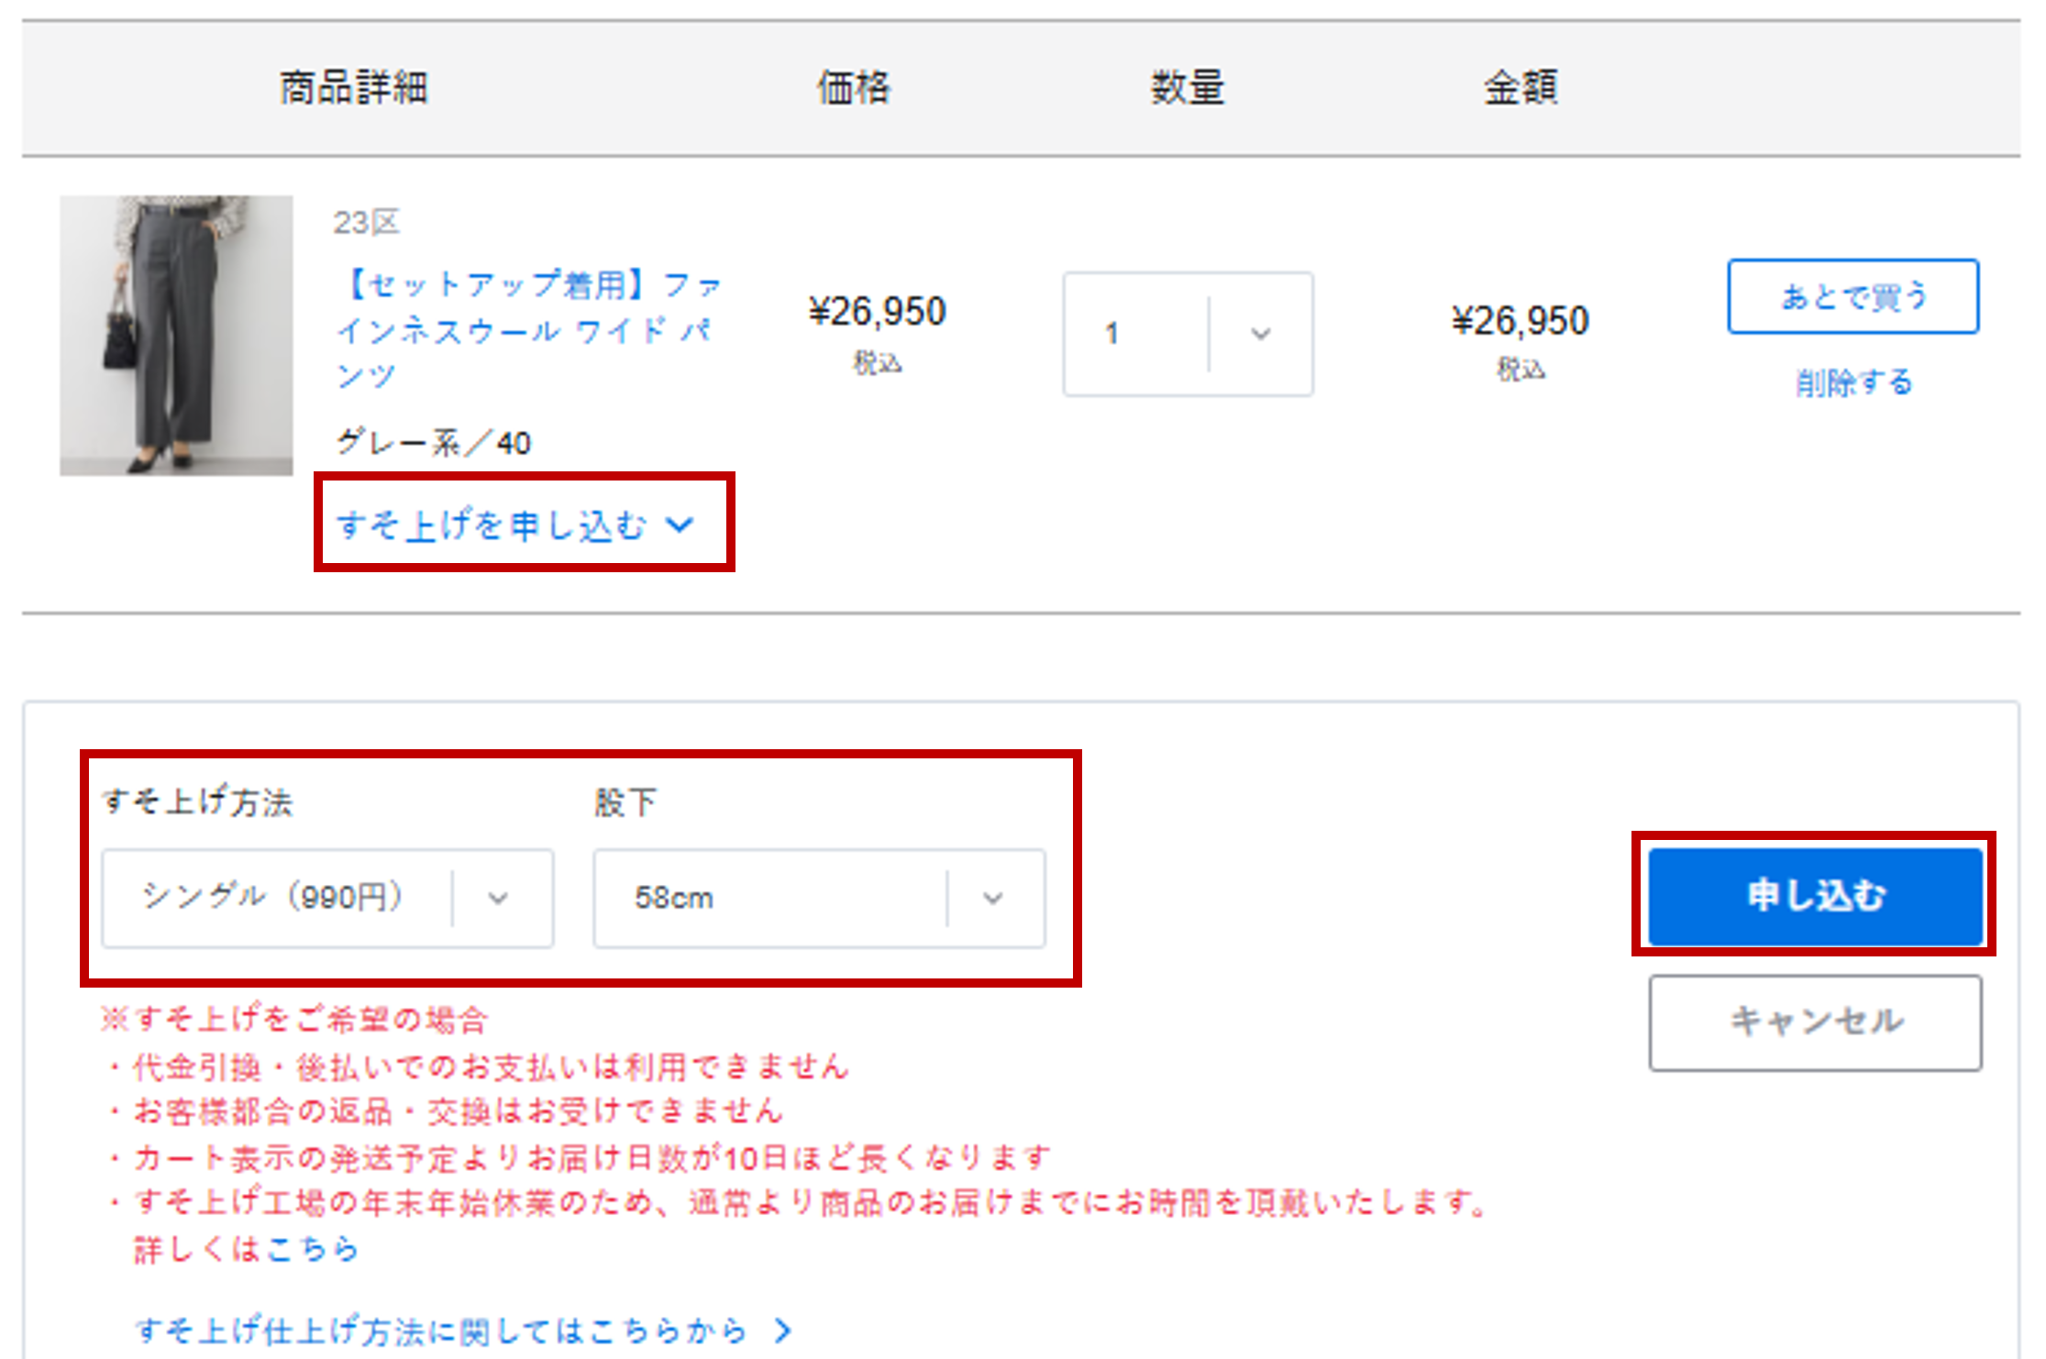This screenshot has height=1359, width=2046.
Task: Click the arrow after こちらから link
Action: (781, 1331)
